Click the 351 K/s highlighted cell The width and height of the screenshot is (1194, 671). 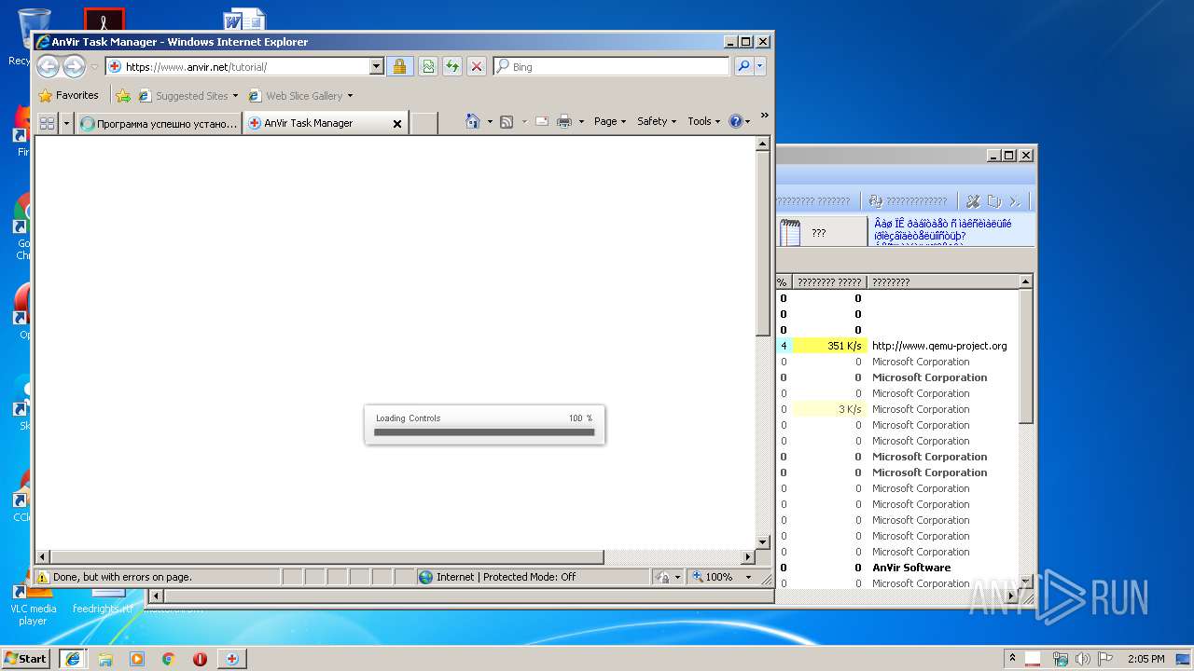pyautogui.click(x=829, y=346)
